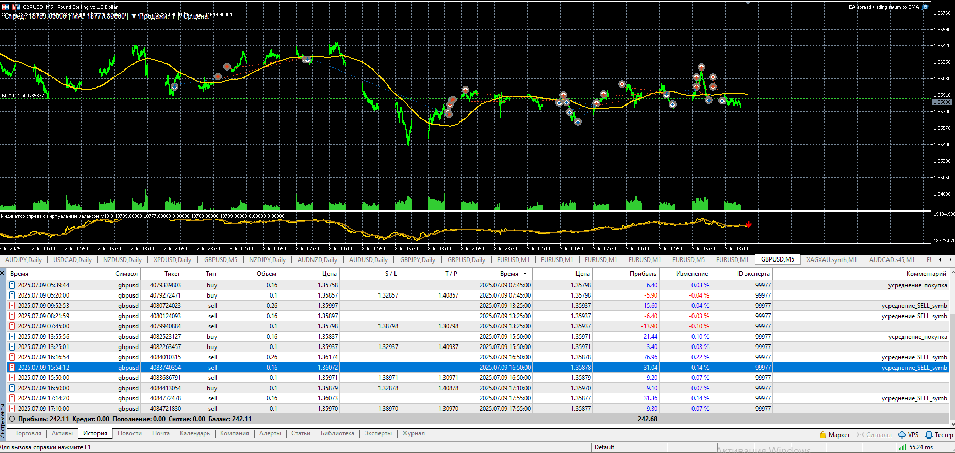Open the VPS cloud icon
This screenshot has width=955, height=453.
pyautogui.click(x=902, y=435)
